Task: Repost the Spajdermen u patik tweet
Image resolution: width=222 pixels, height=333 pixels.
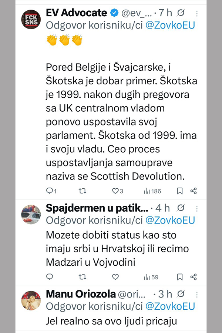Action: (83, 277)
